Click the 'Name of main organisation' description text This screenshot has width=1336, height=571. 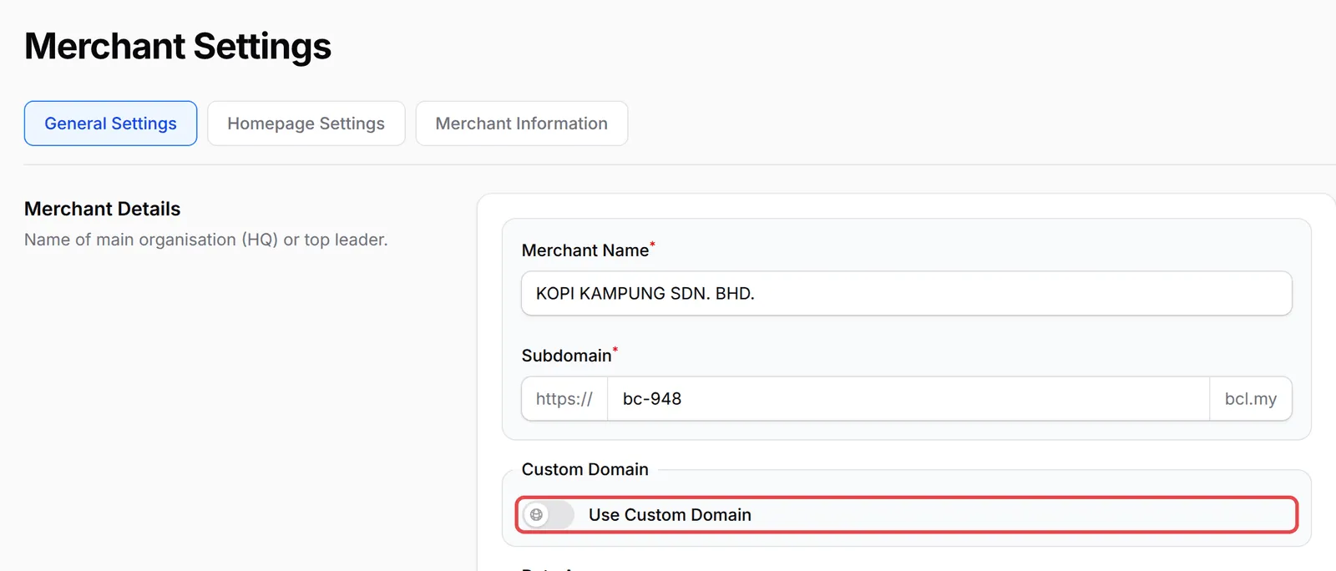coord(205,240)
